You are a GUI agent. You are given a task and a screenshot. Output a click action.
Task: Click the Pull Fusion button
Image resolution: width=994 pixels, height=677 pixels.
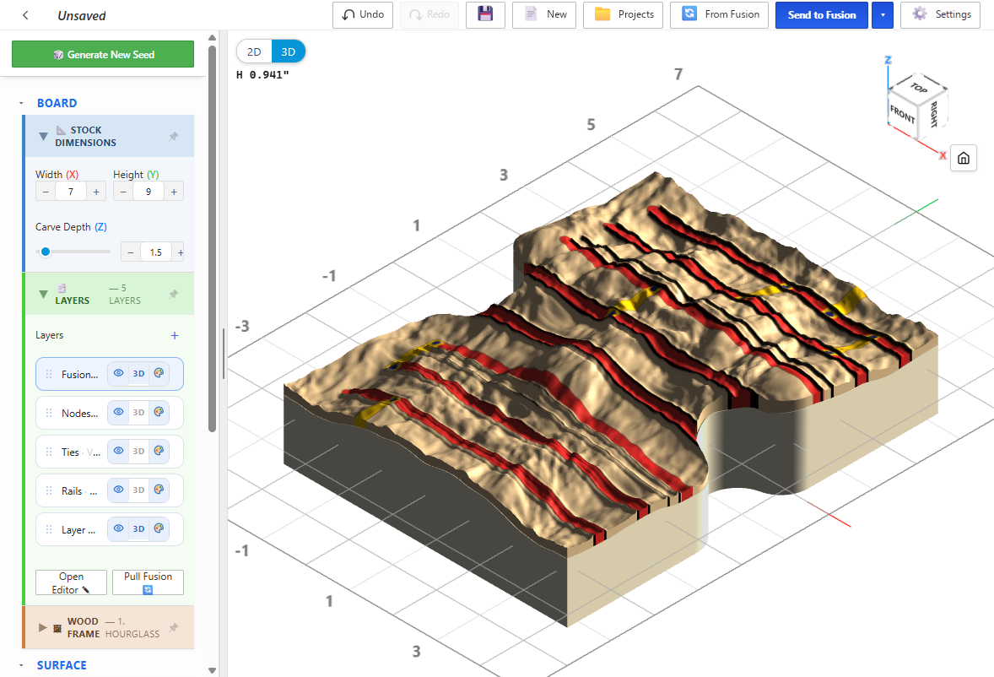[x=148, y=582]
